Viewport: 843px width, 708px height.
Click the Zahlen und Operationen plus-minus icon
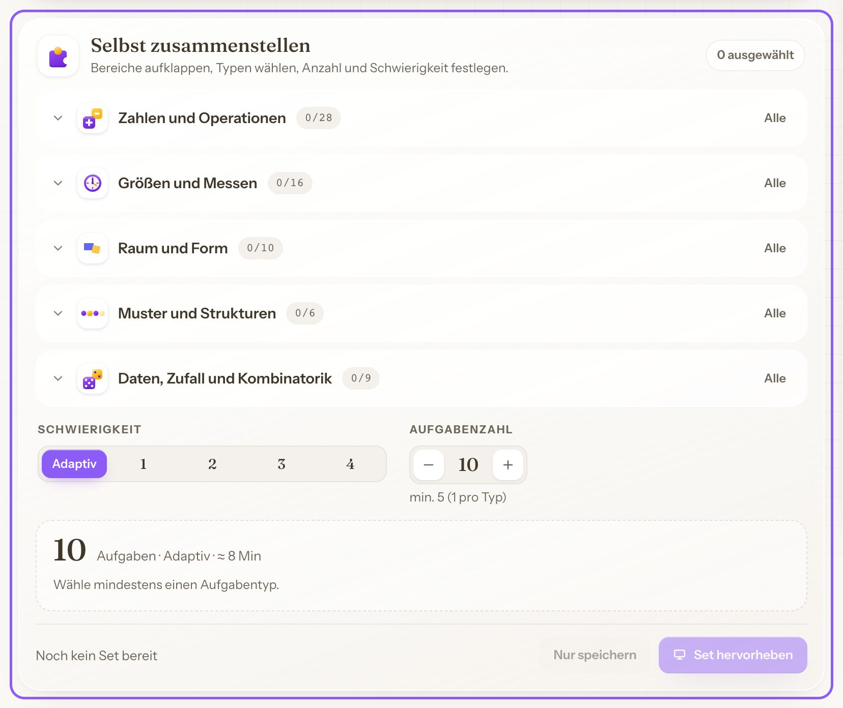click(93, 118)
